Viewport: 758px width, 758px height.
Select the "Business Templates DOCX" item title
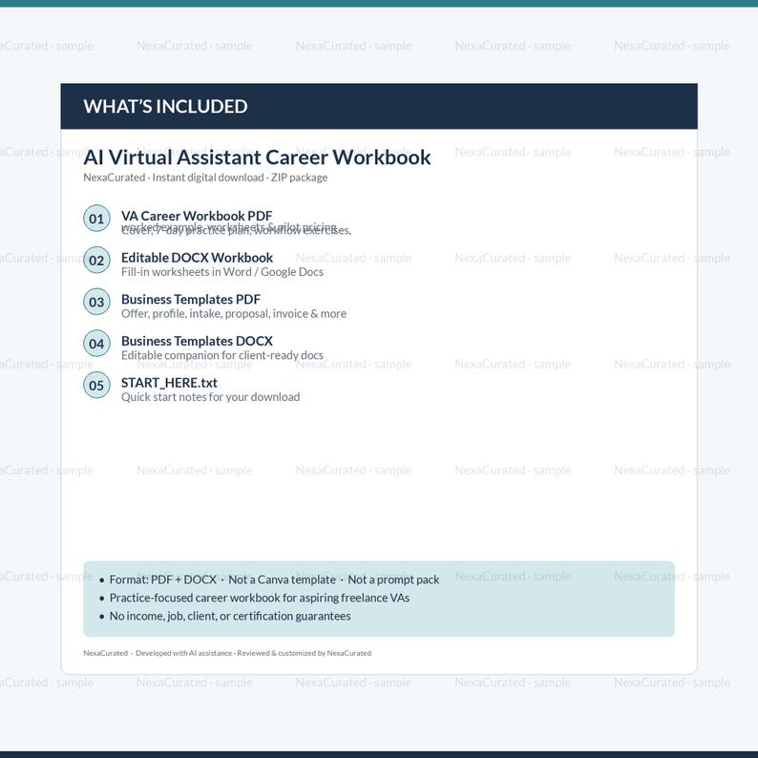198,341
